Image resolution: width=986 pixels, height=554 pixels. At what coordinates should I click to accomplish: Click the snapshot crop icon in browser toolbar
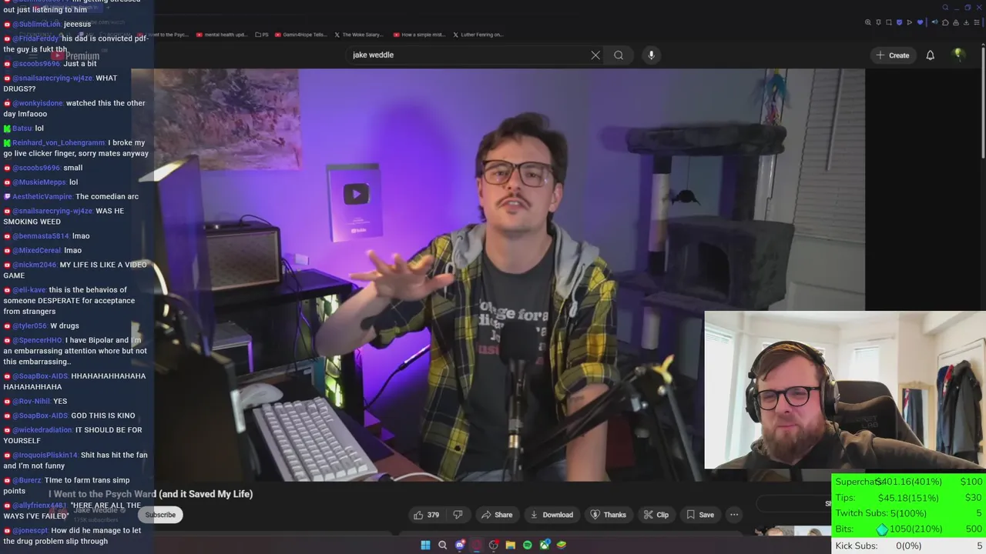[889, 22]
